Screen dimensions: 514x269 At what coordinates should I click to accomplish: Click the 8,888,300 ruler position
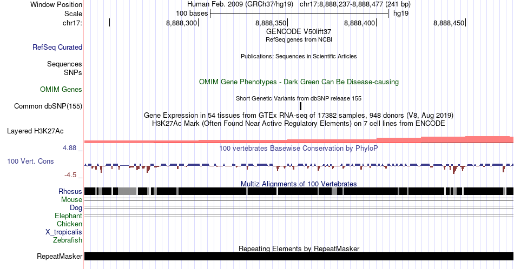pos(182,23)
